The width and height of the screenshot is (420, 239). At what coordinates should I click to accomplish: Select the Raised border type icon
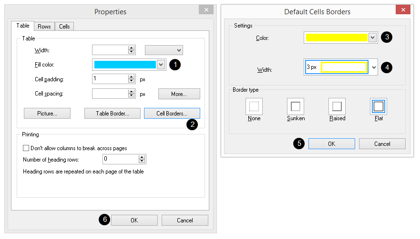(x=337, y=106)
